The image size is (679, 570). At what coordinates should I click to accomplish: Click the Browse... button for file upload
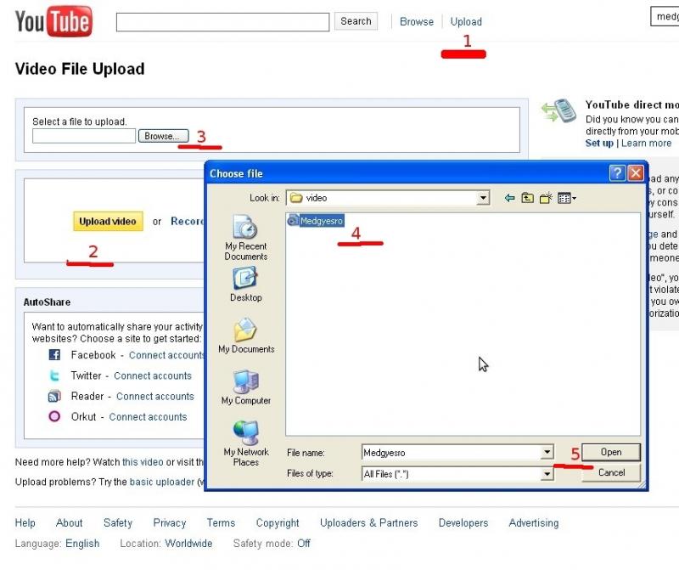[x=163, y=136]
